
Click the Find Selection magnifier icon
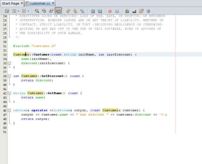[37, 11]
